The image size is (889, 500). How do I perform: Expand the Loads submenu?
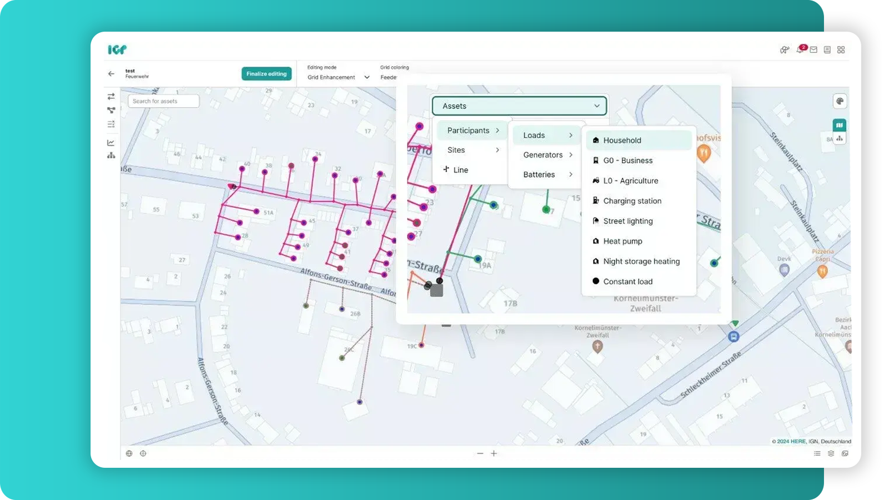coord(547,135)
